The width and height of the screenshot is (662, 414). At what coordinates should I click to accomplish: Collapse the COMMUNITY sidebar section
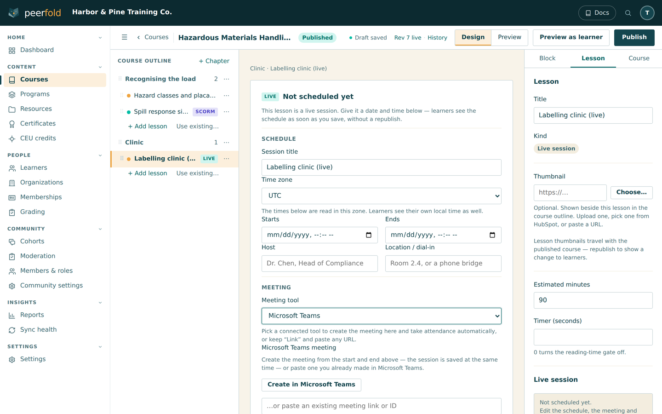click(x=100, y=229)
